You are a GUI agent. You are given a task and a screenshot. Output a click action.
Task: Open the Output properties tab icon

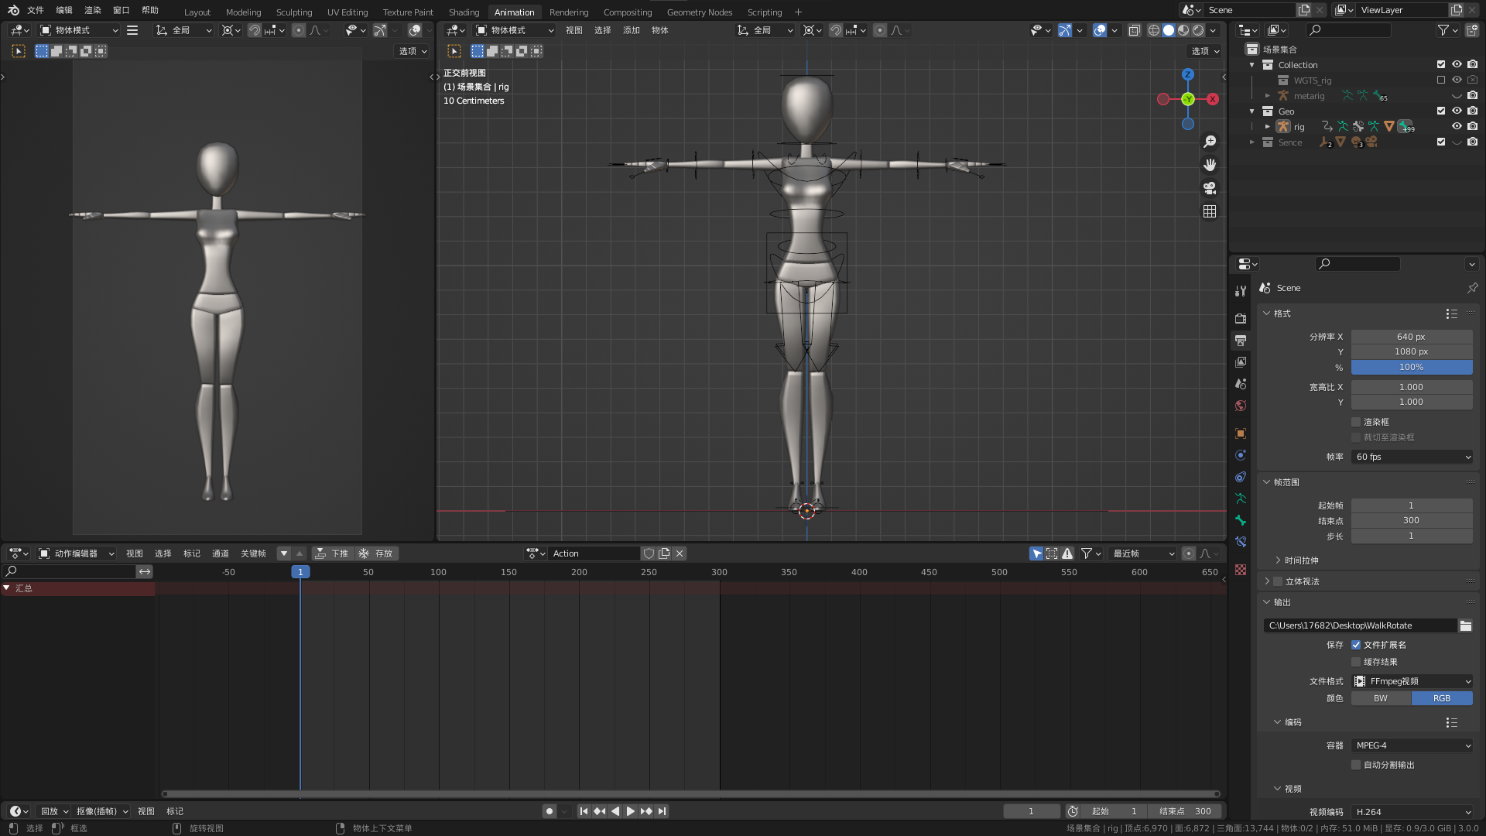(1241, 341)
